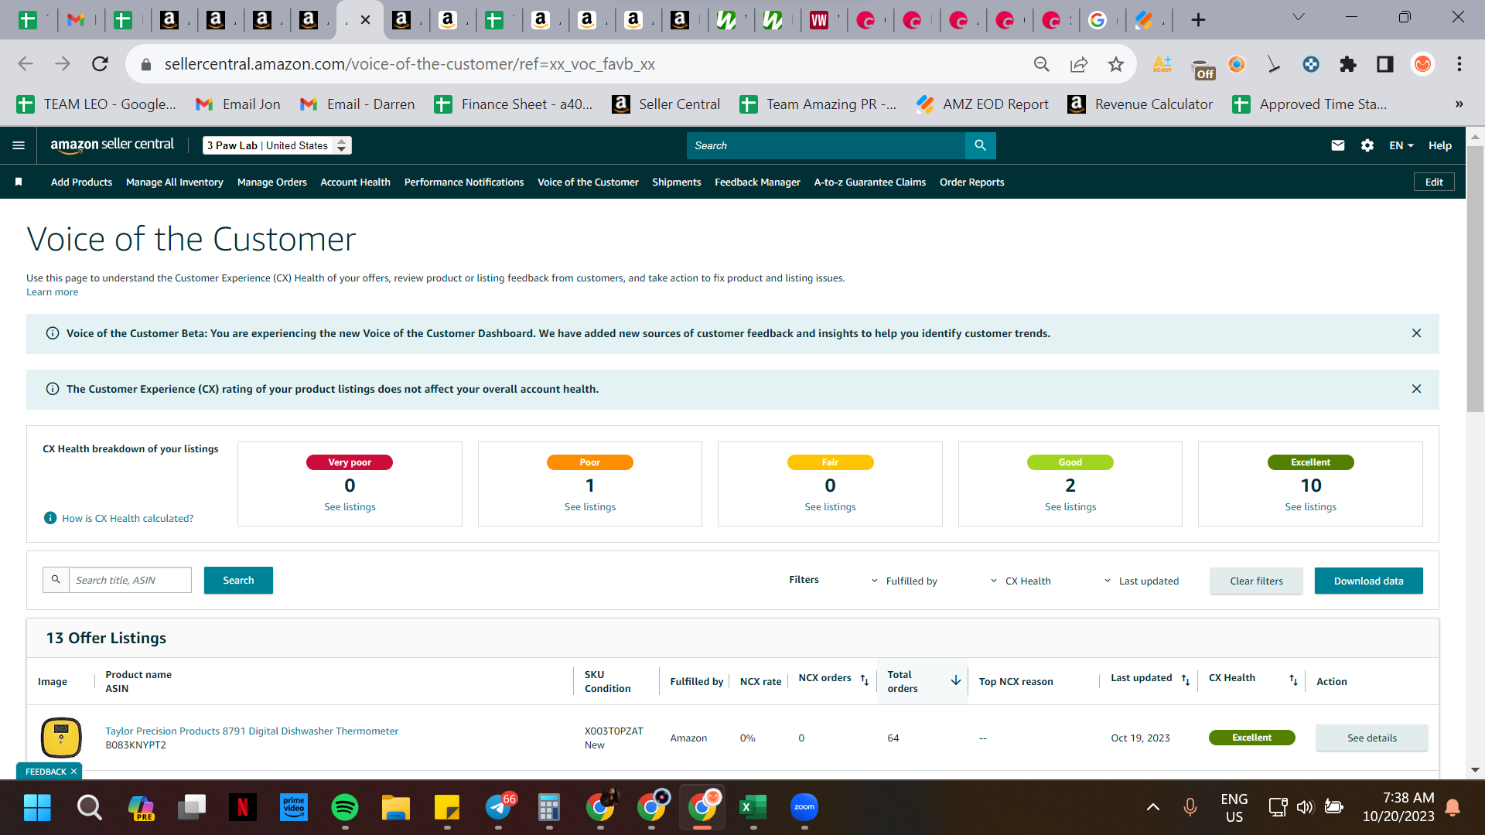Click the Download data button
Screen dimensions: 1485x835
pyautogui.click(x=1368, y=581)
